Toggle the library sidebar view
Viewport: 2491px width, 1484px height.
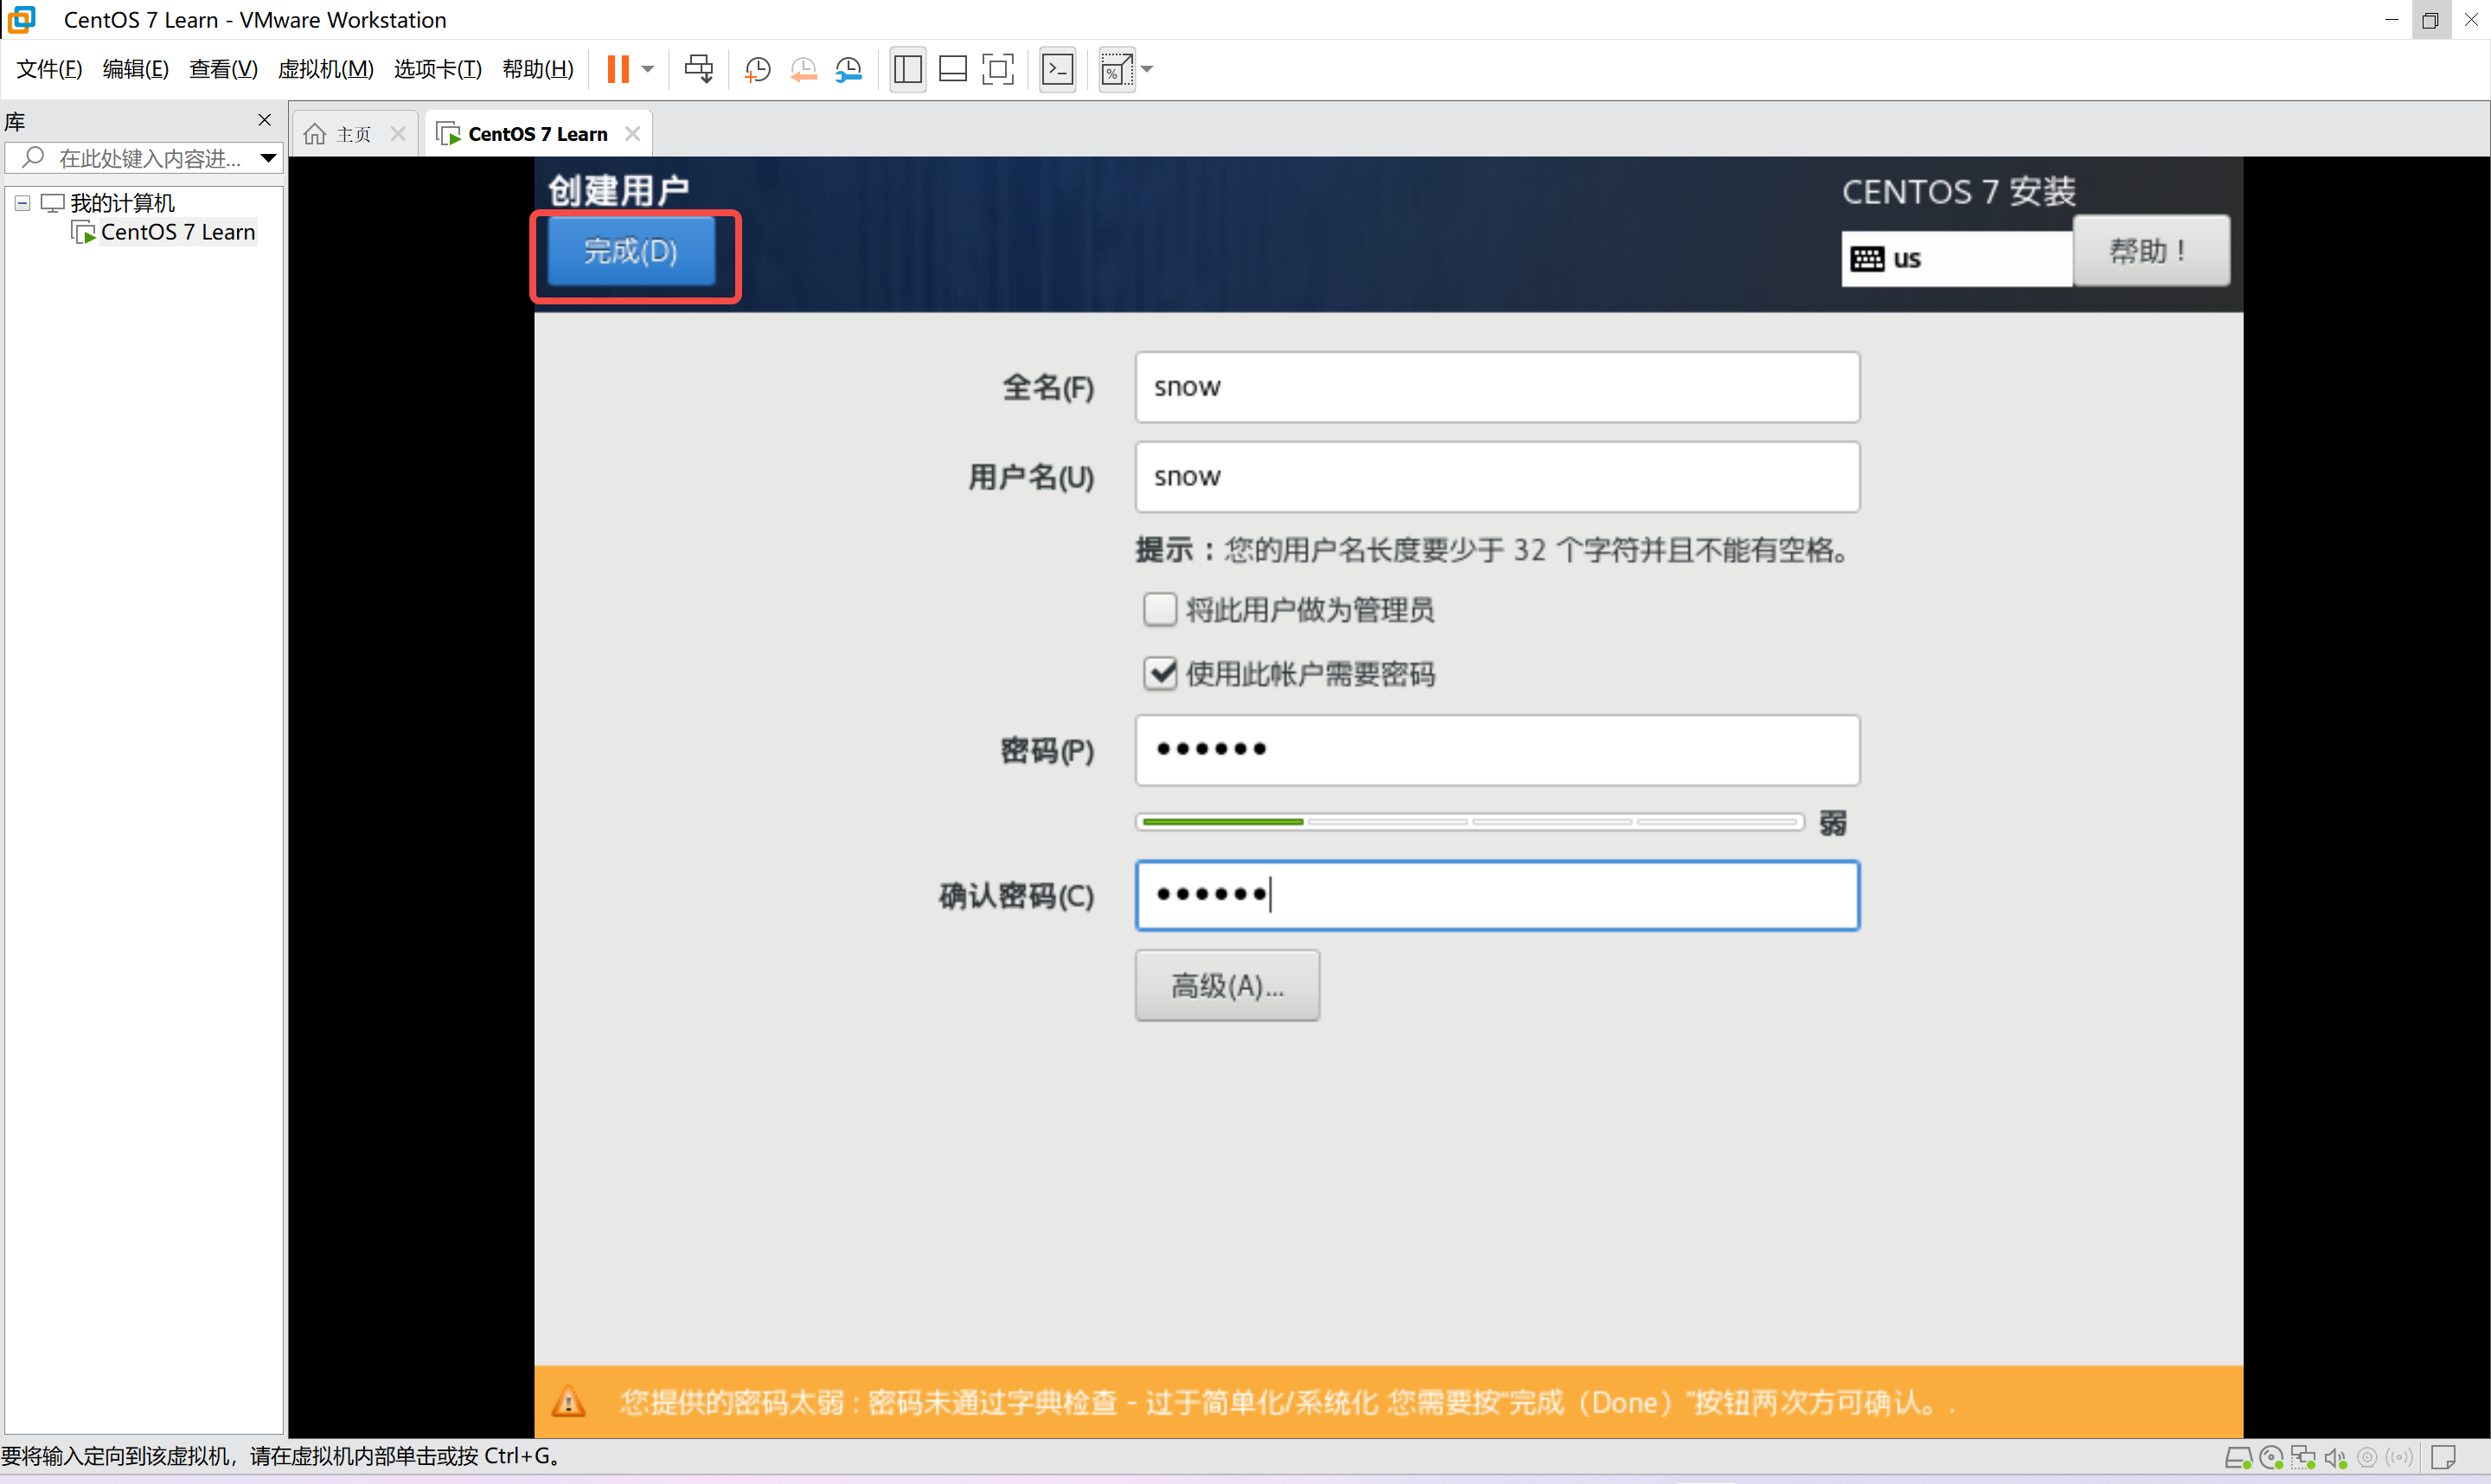(x=907, y=69)
